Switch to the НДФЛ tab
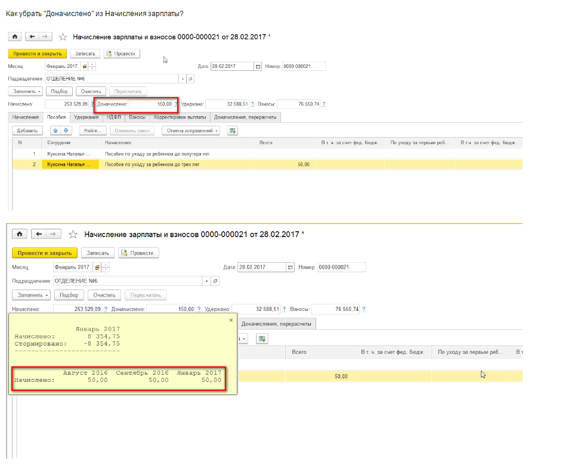565x476 pixels. 113,117
